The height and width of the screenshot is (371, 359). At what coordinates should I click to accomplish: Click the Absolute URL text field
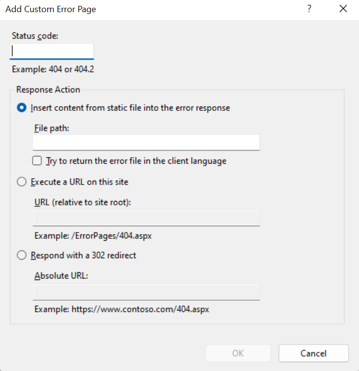point(146,292)
